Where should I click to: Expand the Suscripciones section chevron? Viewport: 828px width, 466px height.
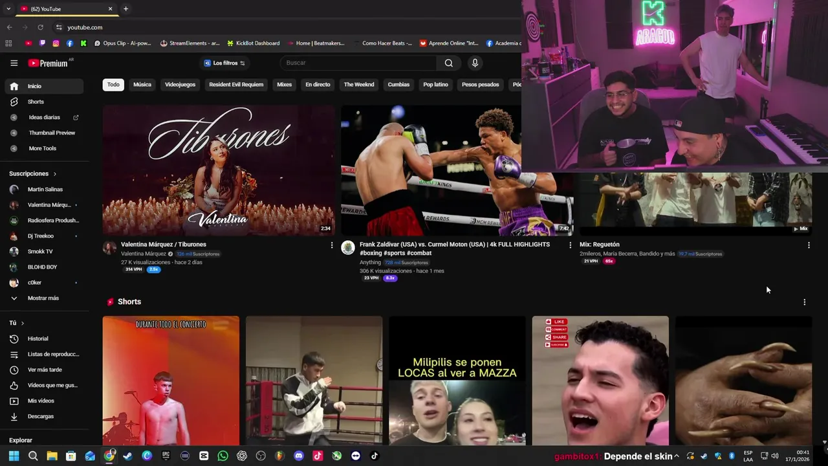coord(54,174)
